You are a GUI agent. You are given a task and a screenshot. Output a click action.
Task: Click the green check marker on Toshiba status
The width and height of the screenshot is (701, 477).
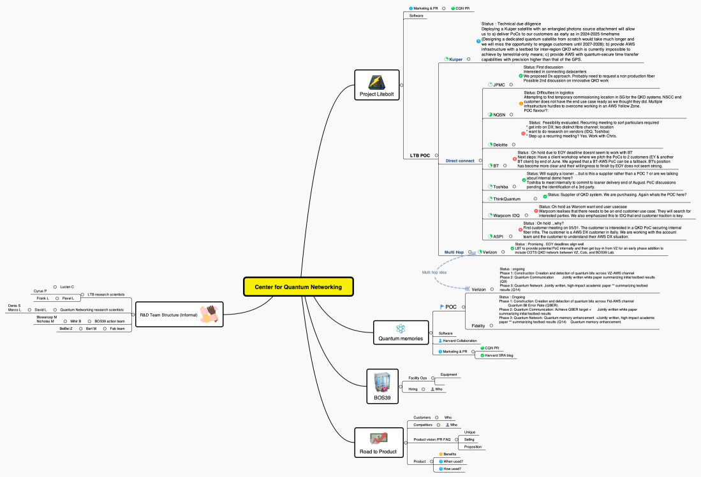click(524, 180)
